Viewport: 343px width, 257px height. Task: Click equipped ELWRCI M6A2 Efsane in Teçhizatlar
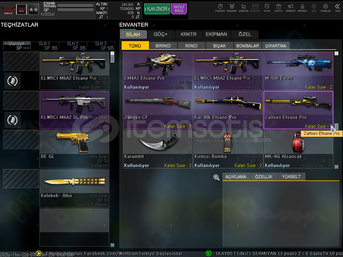(74, 71)
